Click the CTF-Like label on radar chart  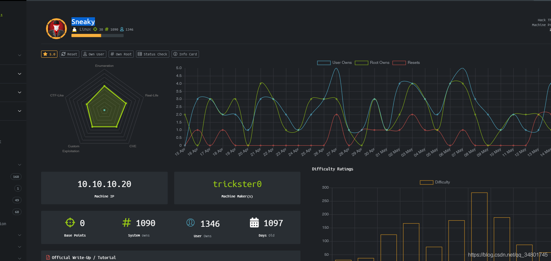click(x=57, y=95)
